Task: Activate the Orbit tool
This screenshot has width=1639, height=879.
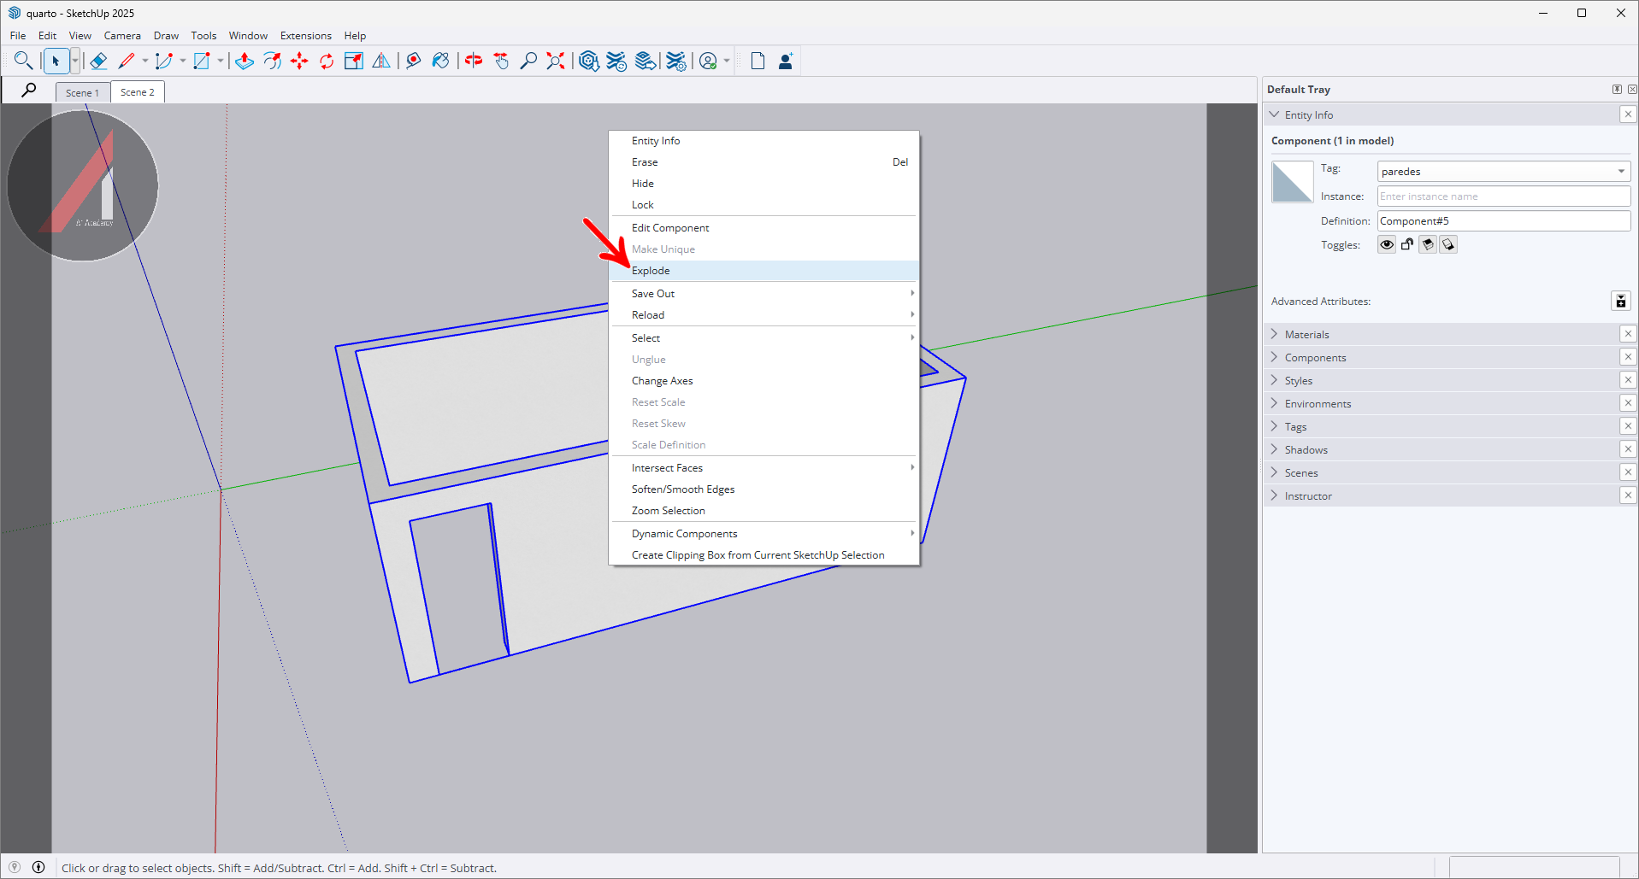Action: coord(474,61)
